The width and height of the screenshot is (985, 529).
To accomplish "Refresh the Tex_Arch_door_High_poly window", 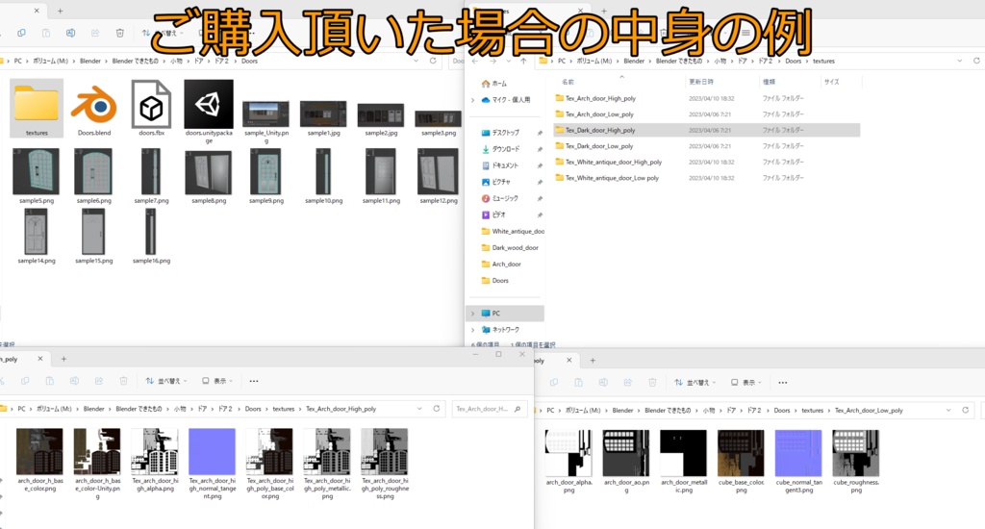I will pos(437,409).
